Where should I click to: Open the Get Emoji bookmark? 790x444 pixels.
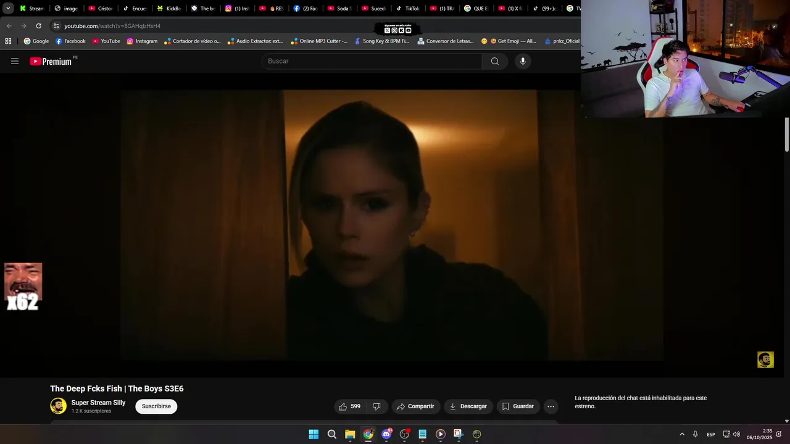pos(509,41)
